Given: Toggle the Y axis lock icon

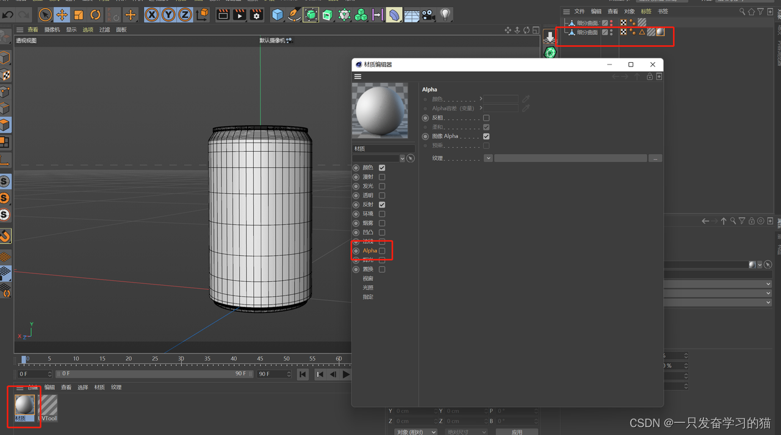Looking at the screenshot, I should point(168,15).
